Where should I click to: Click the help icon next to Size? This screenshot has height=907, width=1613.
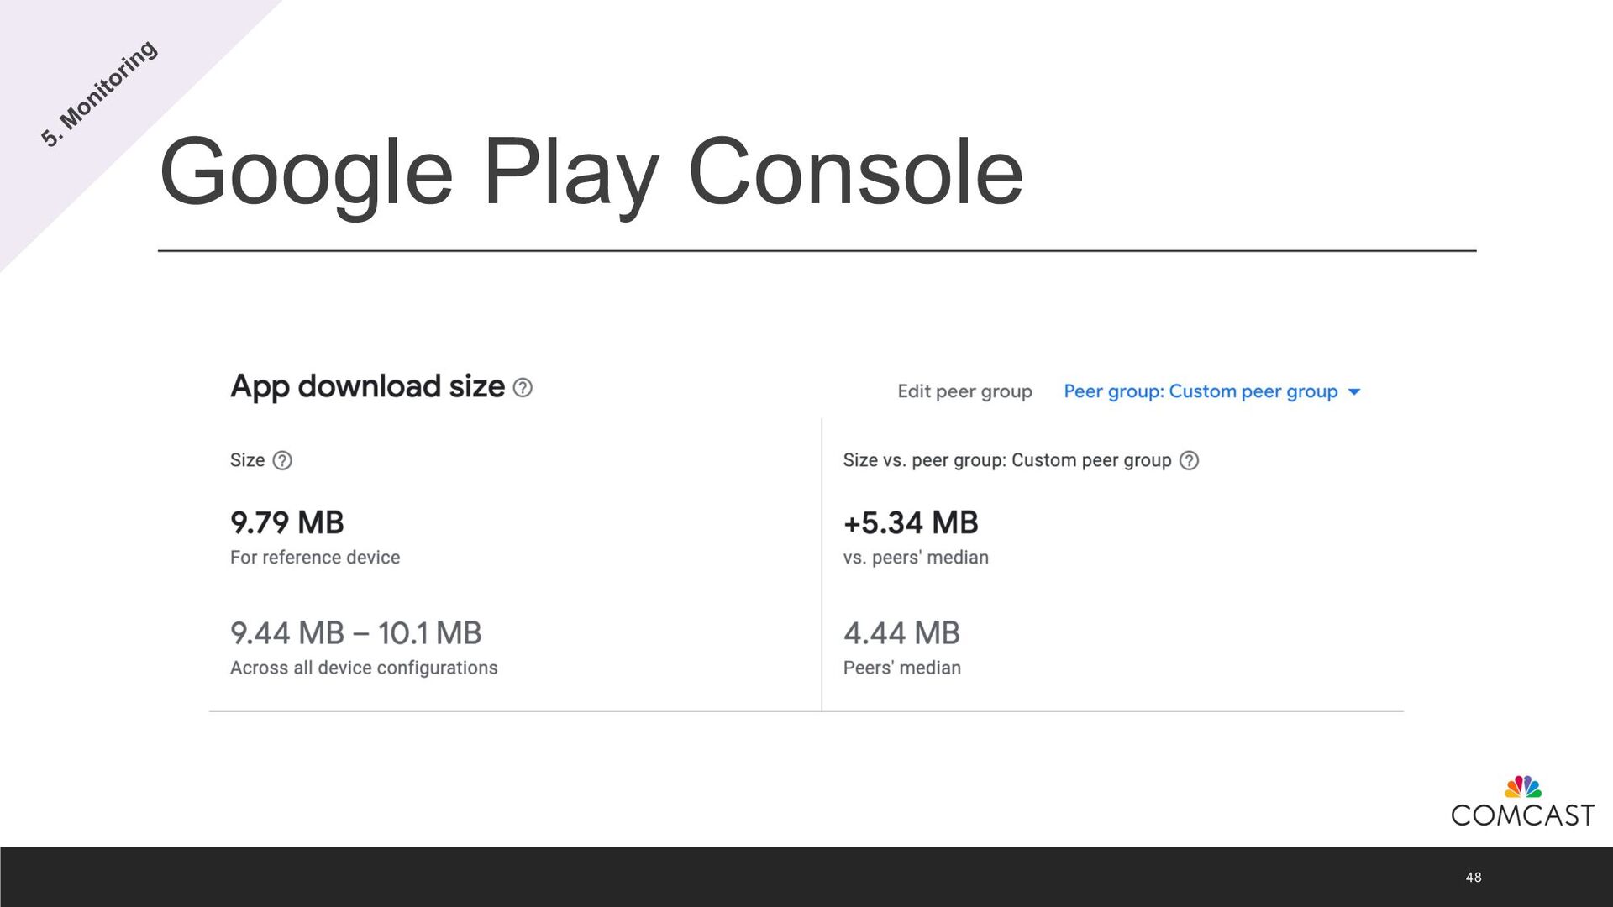282,461
